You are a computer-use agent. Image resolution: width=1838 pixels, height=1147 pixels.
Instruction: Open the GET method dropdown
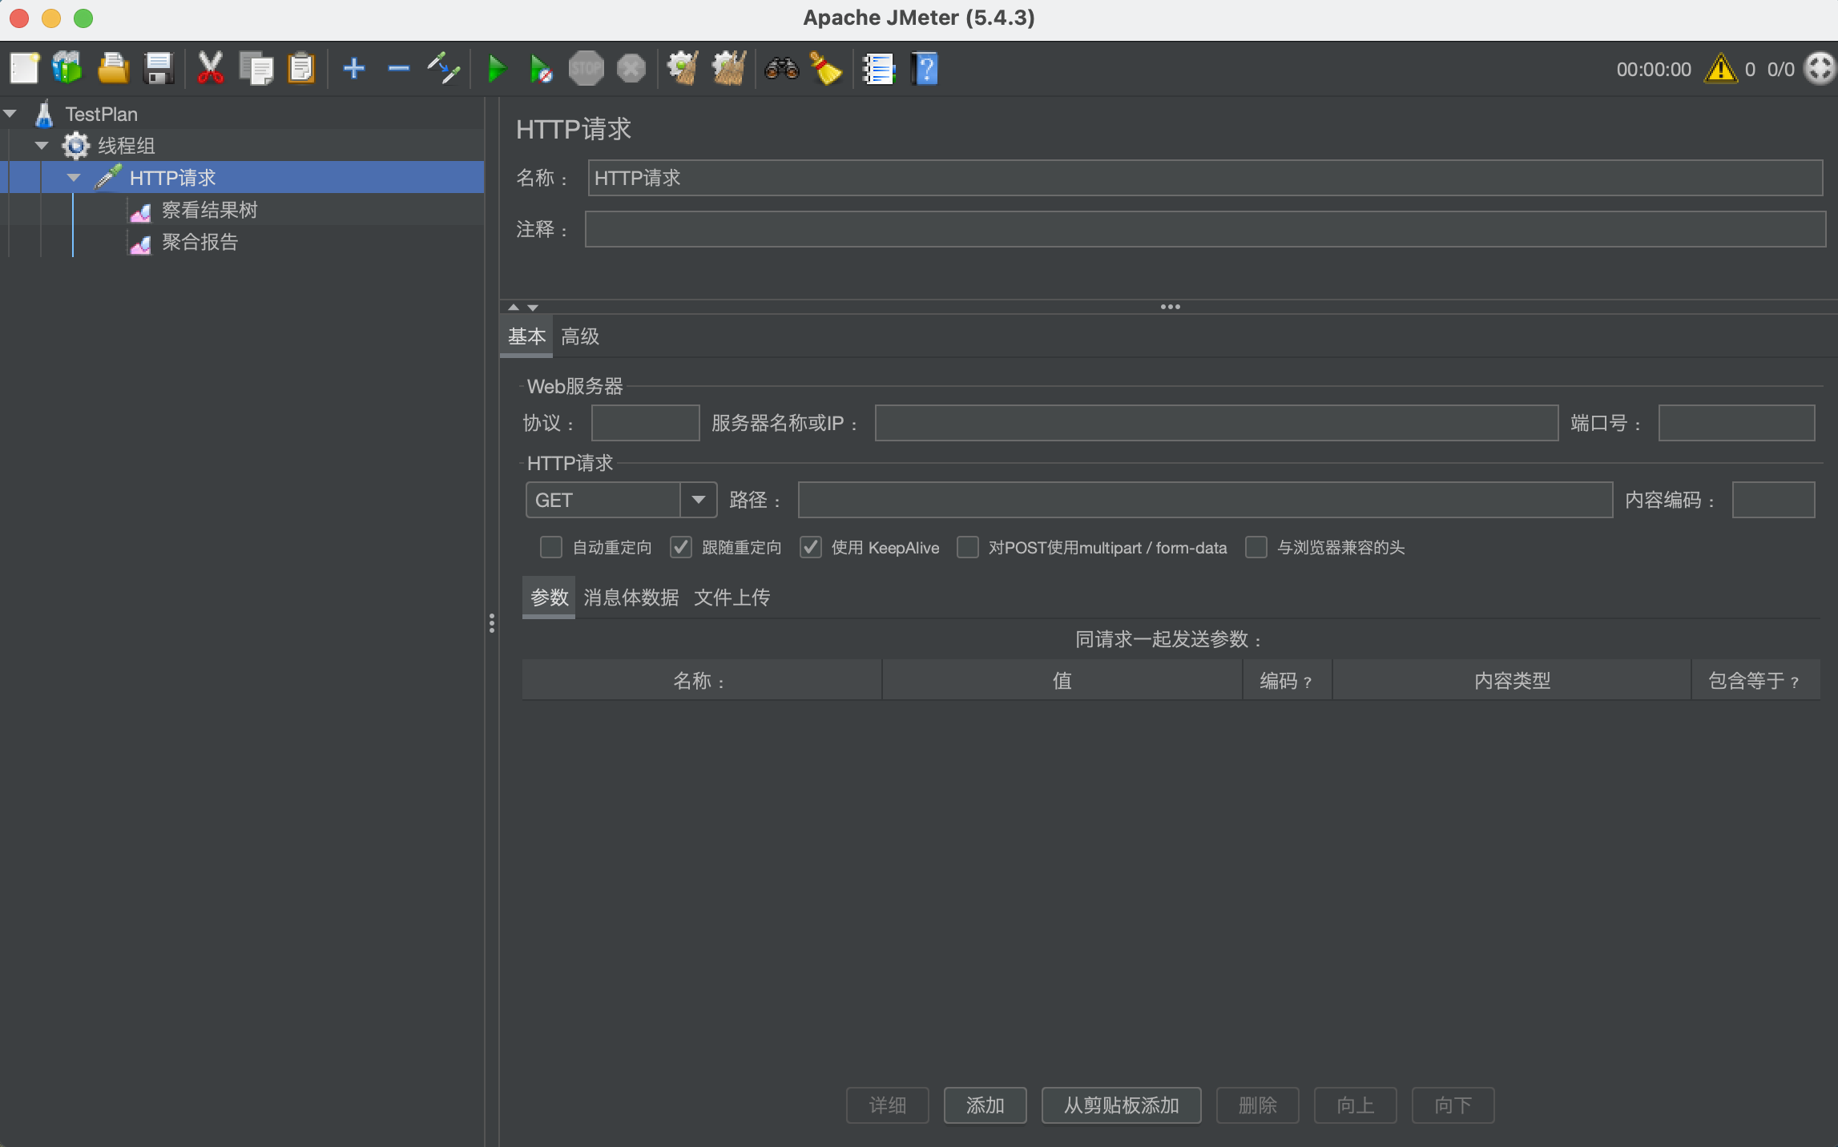click(x=698, y=500)
